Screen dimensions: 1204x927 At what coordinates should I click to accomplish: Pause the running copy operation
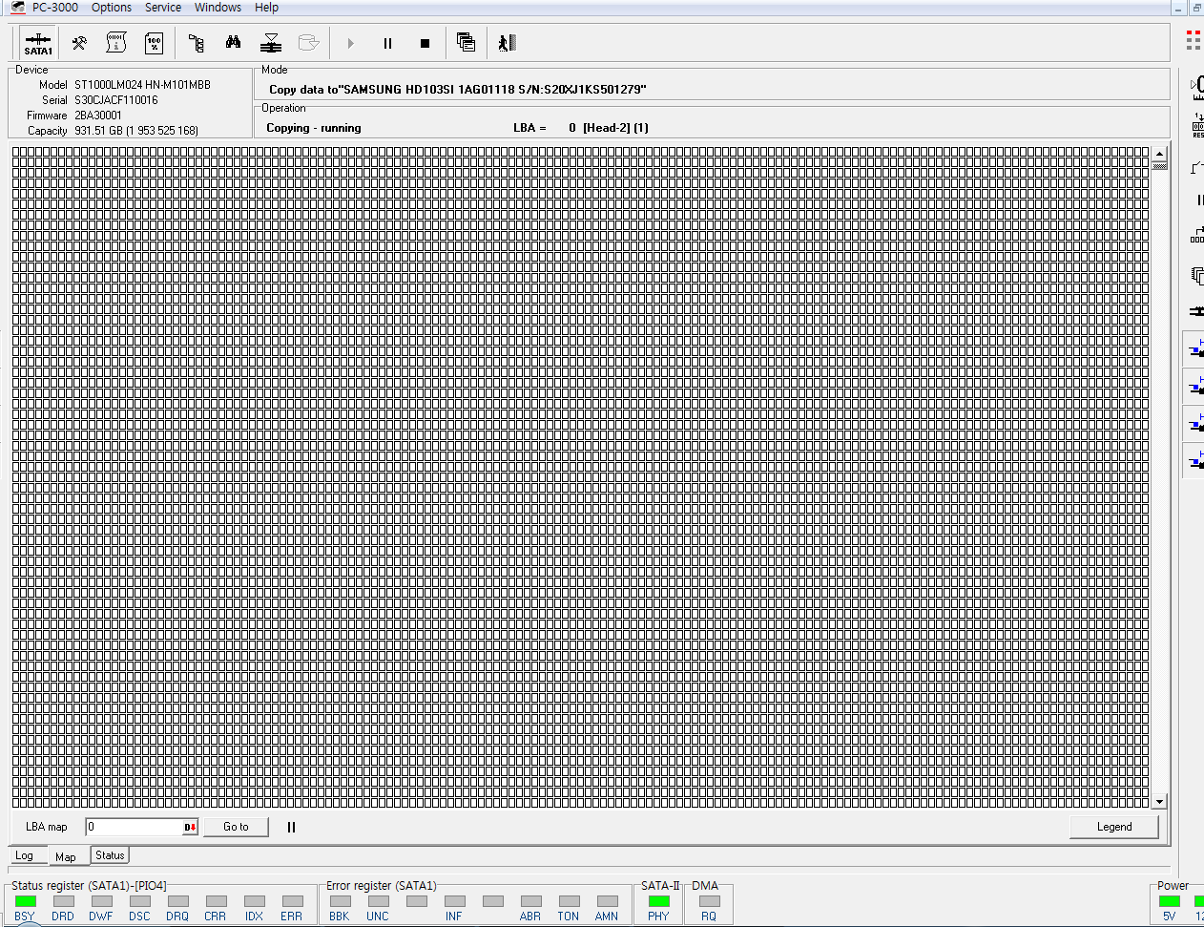pyautogui.click(x=387, y=43)
